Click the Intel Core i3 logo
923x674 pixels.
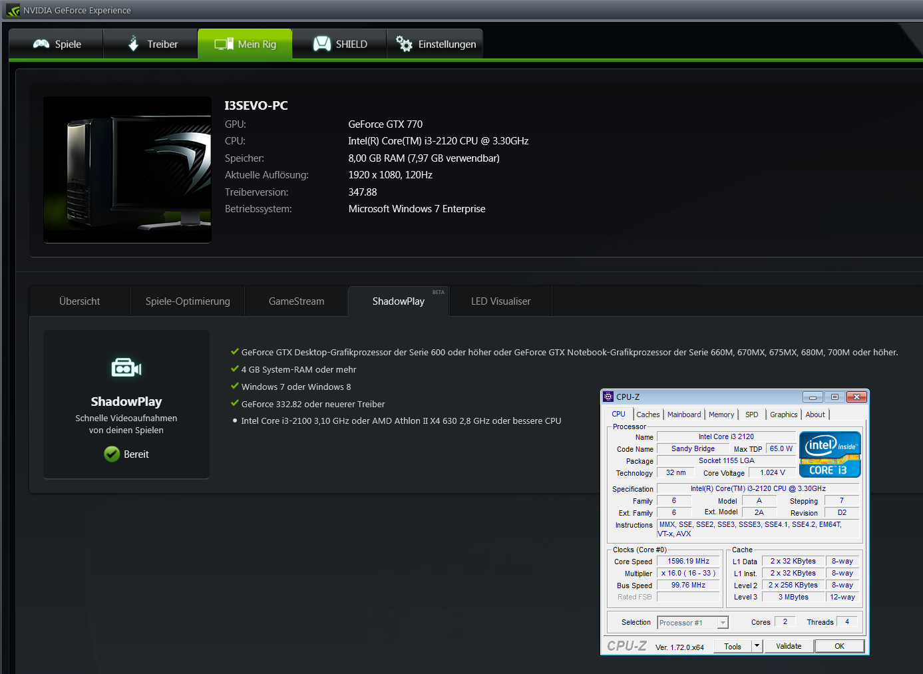tap(830, 454)
